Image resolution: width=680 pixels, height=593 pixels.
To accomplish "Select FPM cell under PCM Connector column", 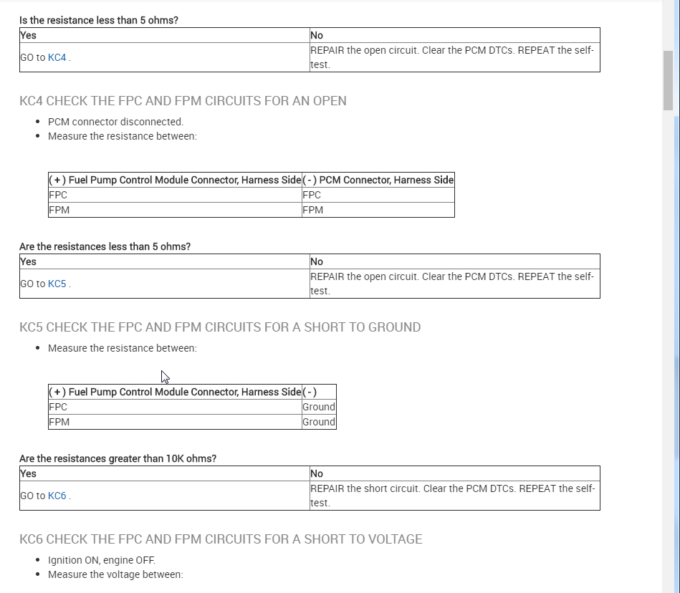I will (313, 210).
